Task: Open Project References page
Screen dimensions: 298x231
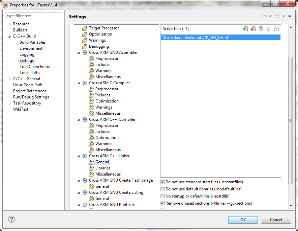Action: click(x=29, y=91)
